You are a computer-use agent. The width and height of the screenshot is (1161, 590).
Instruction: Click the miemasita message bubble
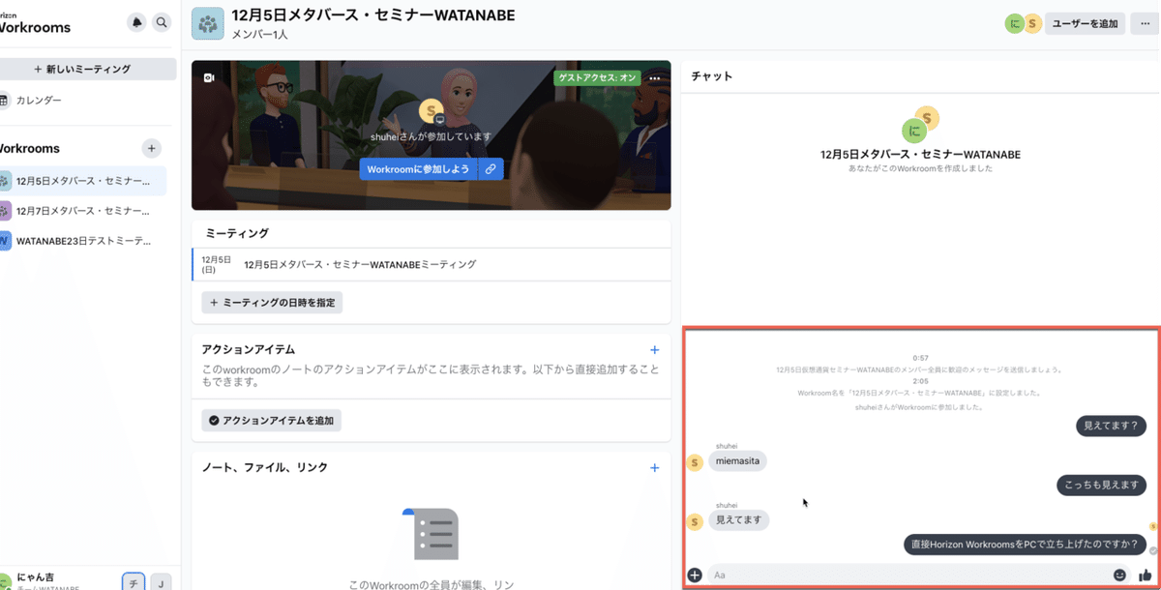(x=737, y=462)
